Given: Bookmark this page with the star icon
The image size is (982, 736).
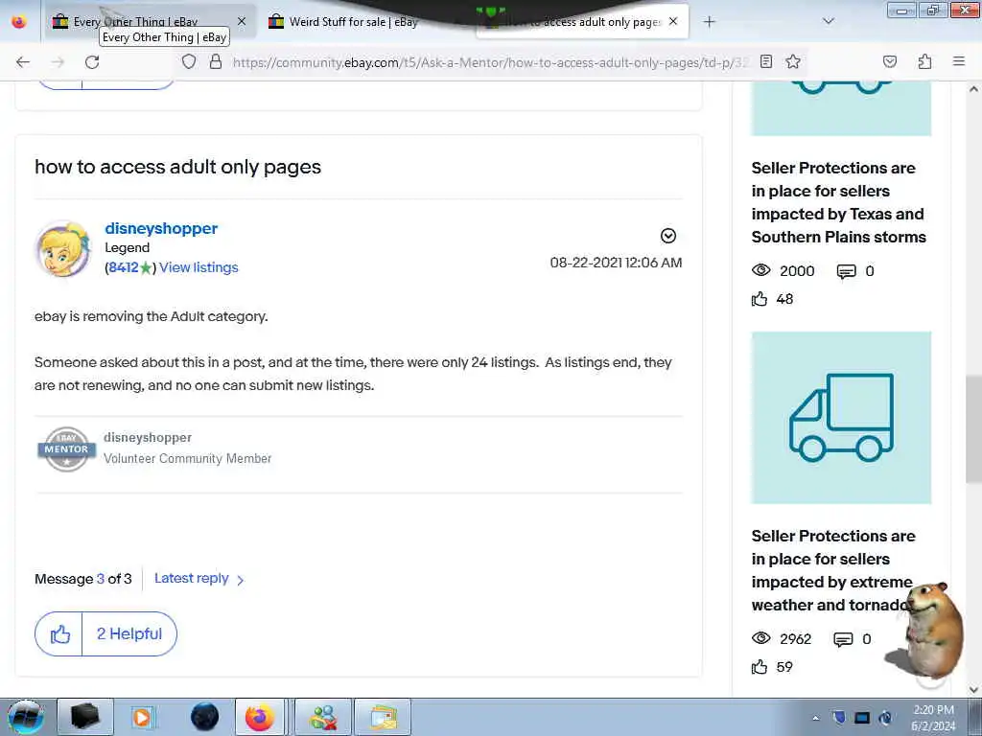Looking at the screenshot, I should pos(793,61).
